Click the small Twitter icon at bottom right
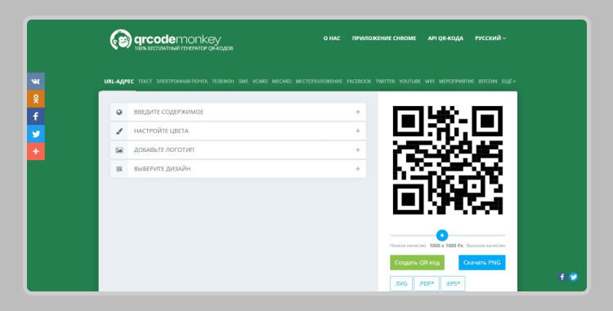Image resolution: width=613 pixels, height=311 pixels. click(x=574, y=277)
